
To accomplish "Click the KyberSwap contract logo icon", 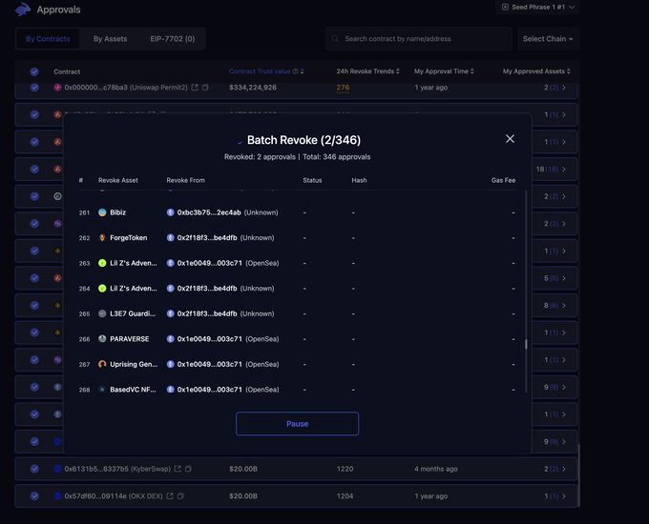I will (57, 469).
